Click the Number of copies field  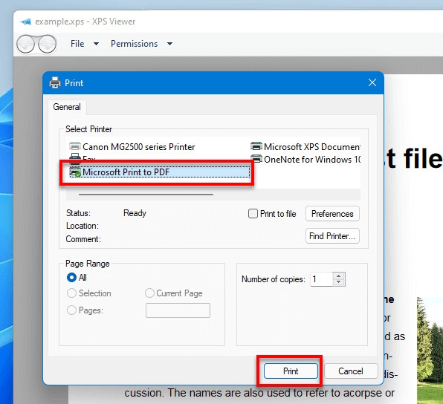point(322,279)
